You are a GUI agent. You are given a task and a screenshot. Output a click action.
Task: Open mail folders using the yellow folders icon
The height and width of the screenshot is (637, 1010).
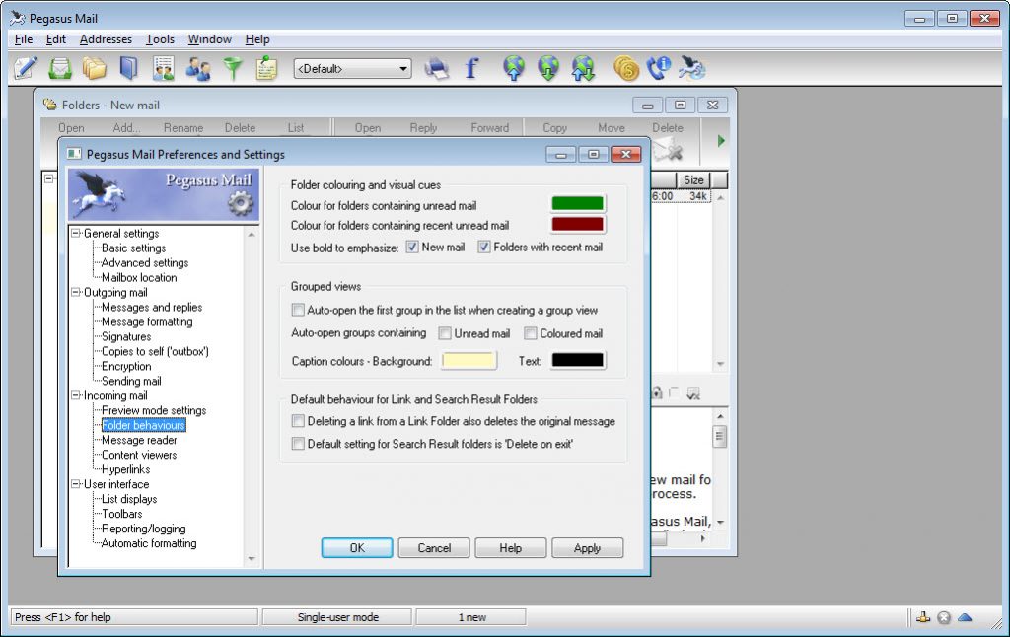point(94,68)
